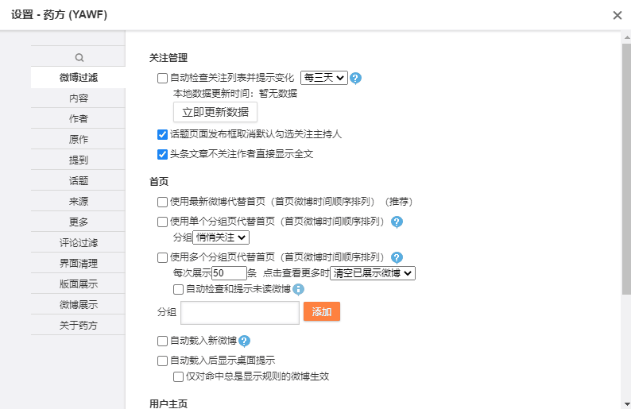Viewport: 631px width, 409px height.
Task: Open the 清空已展示微博 dropdown
Action: click(x=373, y=273)
